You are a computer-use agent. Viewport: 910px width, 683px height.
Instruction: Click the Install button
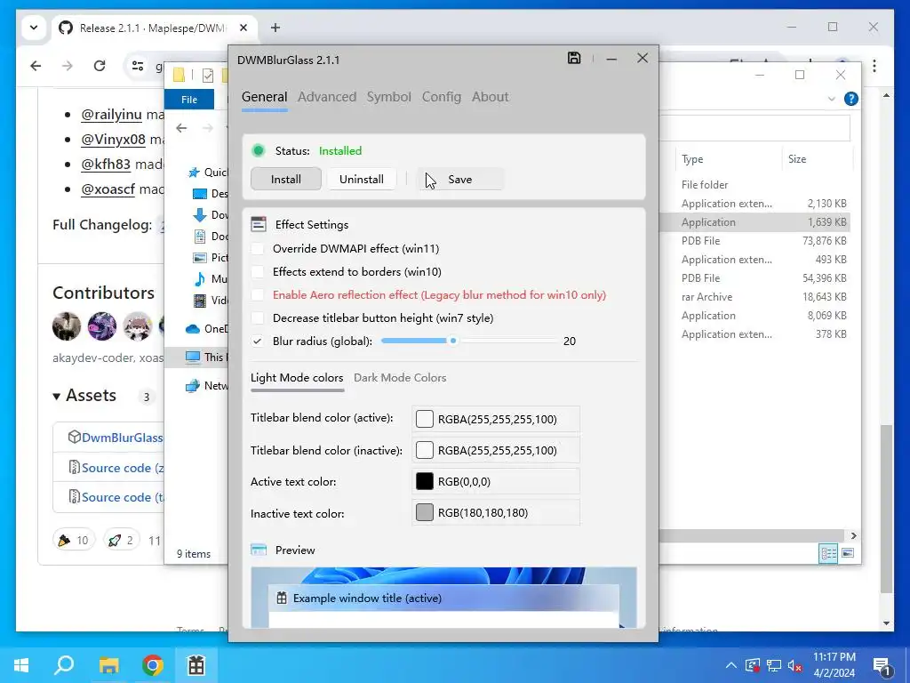(x=286, y=179)
